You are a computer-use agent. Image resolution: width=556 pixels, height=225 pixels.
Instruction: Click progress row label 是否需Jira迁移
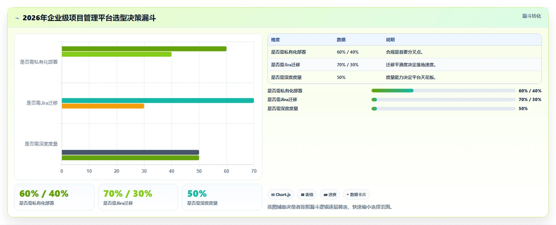click(282, 100)
